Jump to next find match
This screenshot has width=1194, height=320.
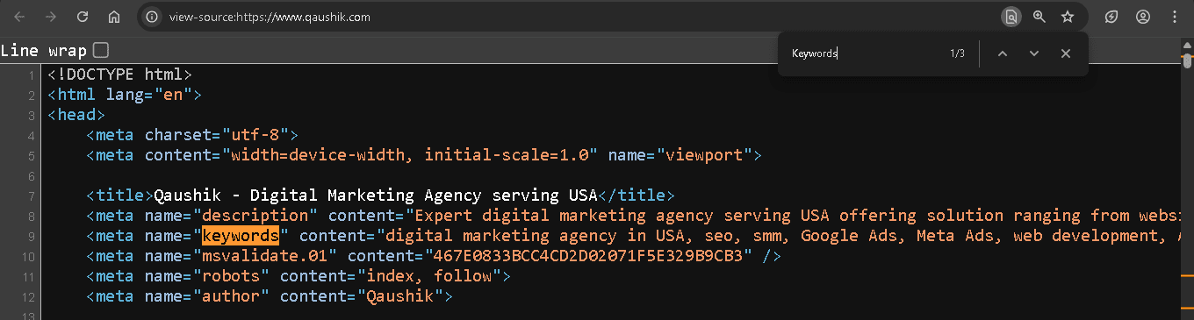pos(1034,53)
